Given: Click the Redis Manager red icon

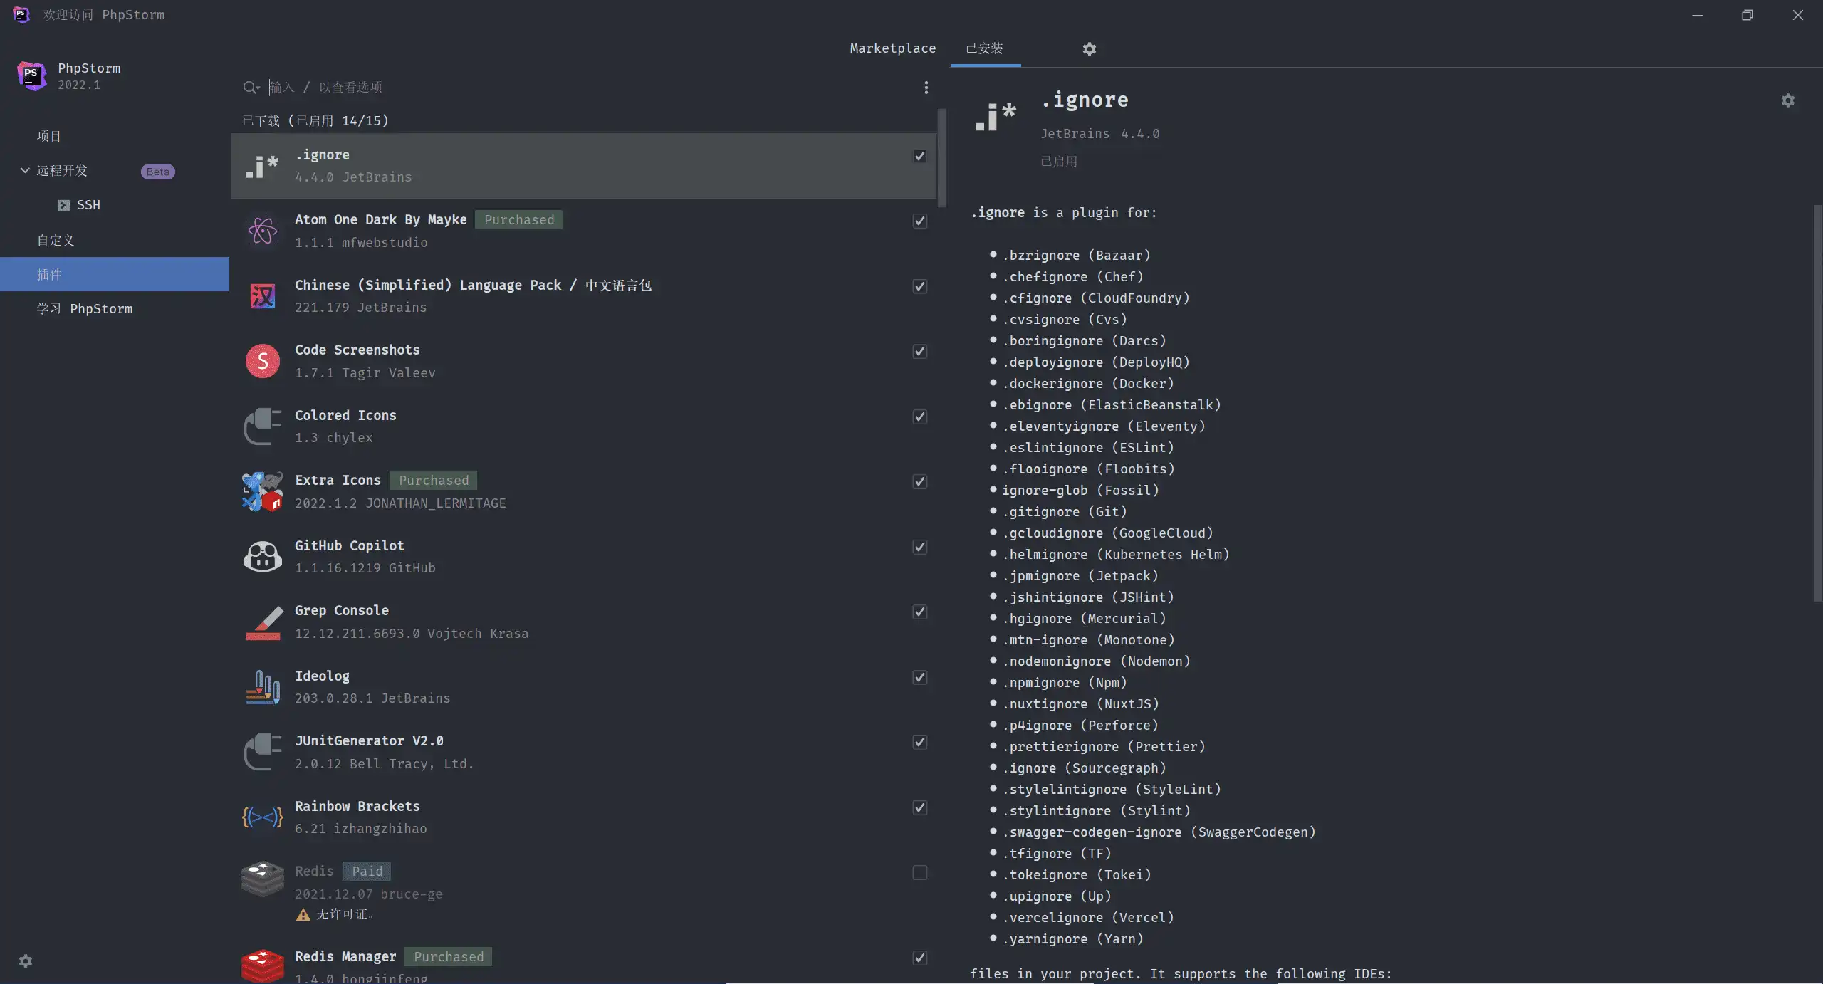Looking at the screenshot, I should (x=263, y=965).
